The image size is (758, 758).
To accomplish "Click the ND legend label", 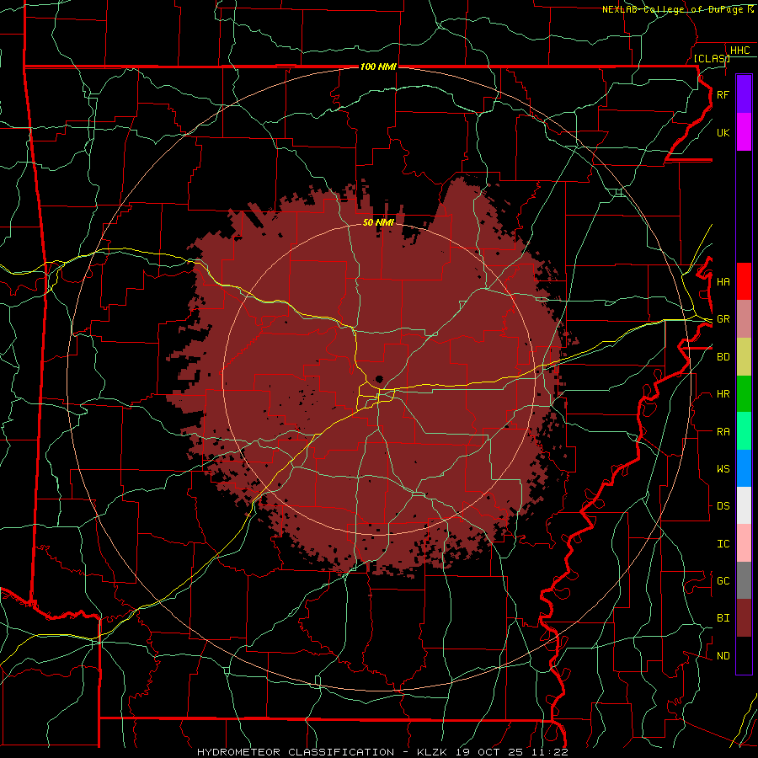I will (x=723, y=656).
